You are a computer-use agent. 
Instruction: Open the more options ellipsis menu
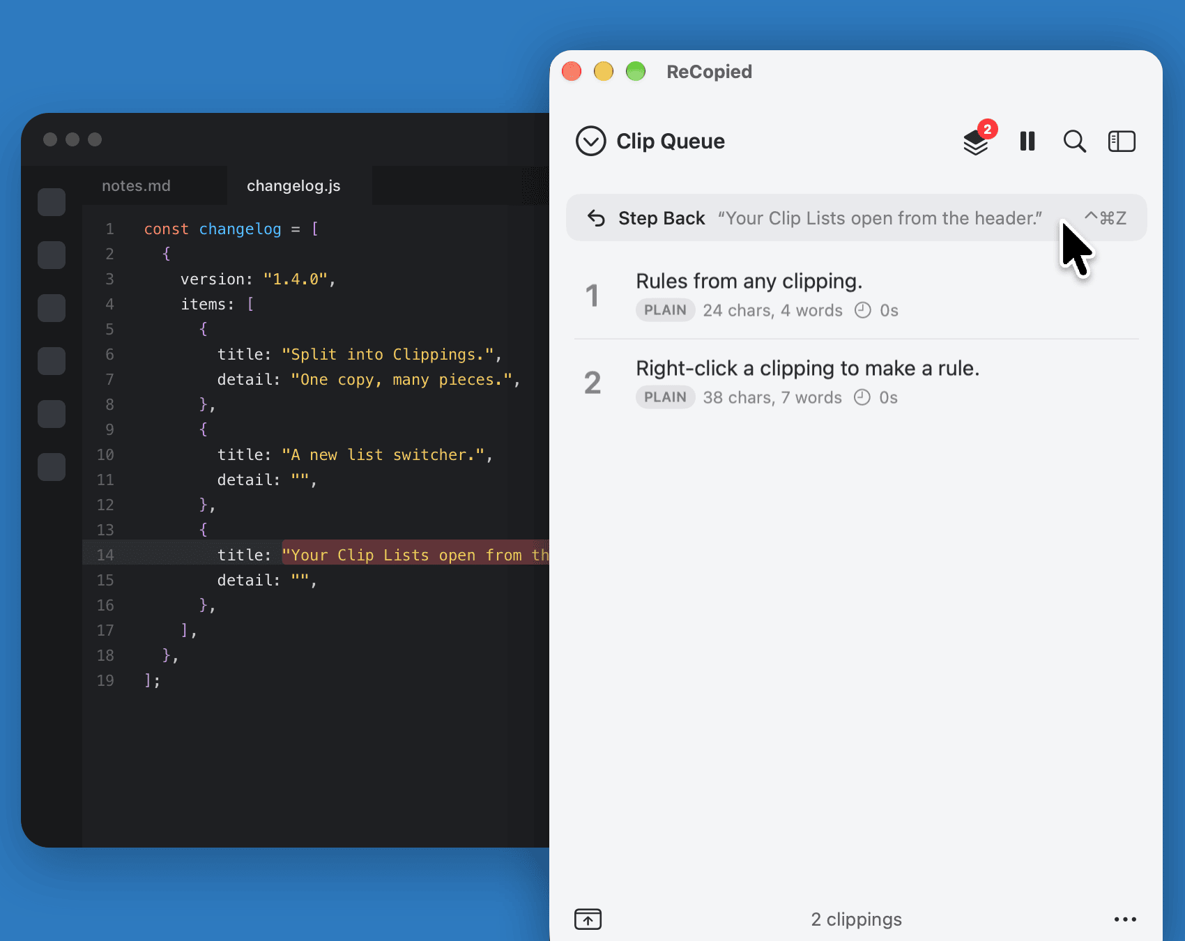[1125, 919]
